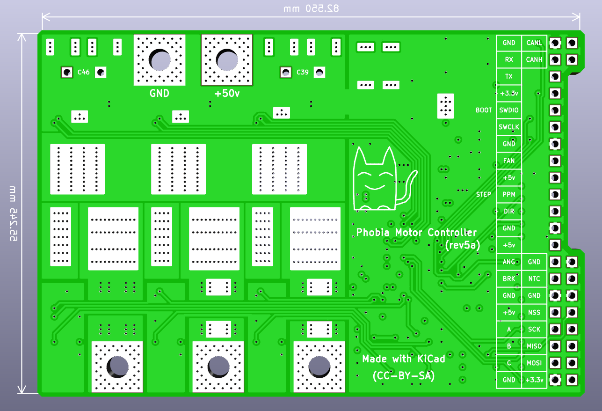Click the Phobia Motor Controller title text
This screenshot has height=411, width=602.
point(416,233)
